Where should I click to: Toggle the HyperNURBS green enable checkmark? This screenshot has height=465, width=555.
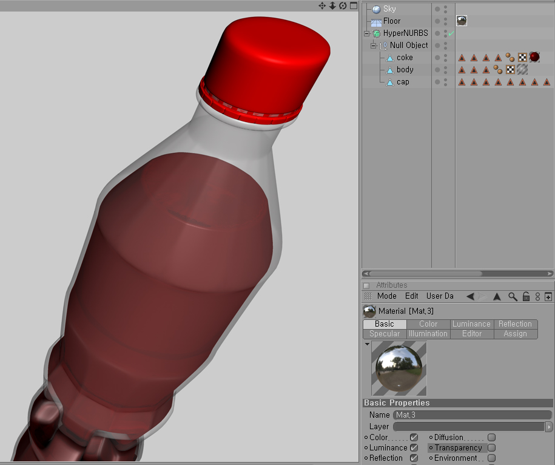pos(451,33)
